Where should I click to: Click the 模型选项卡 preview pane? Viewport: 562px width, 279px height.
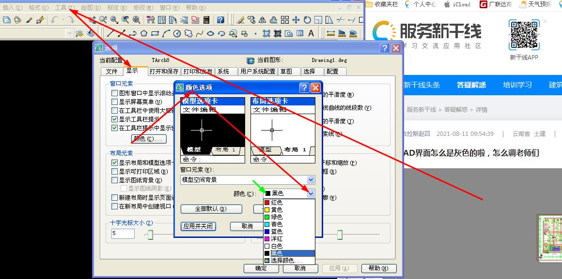coord(213,130)
